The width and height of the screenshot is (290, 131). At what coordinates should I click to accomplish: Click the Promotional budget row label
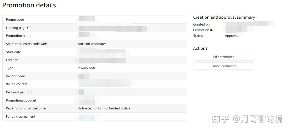pos(21,100)
